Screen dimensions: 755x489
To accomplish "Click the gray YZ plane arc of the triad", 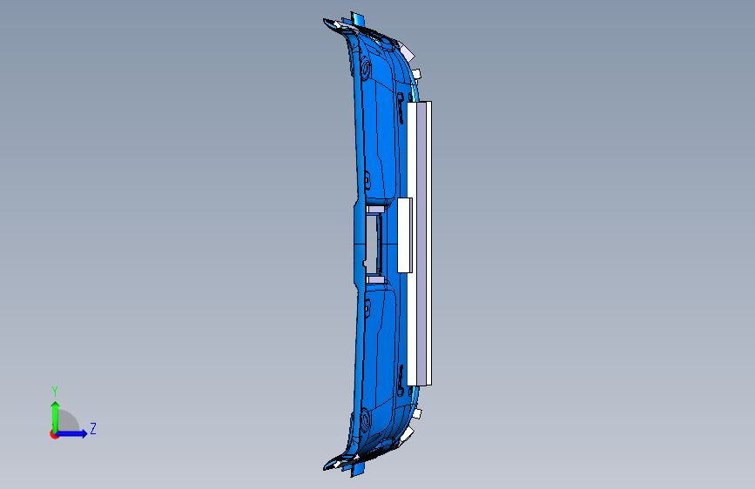I will coord(69,420).
